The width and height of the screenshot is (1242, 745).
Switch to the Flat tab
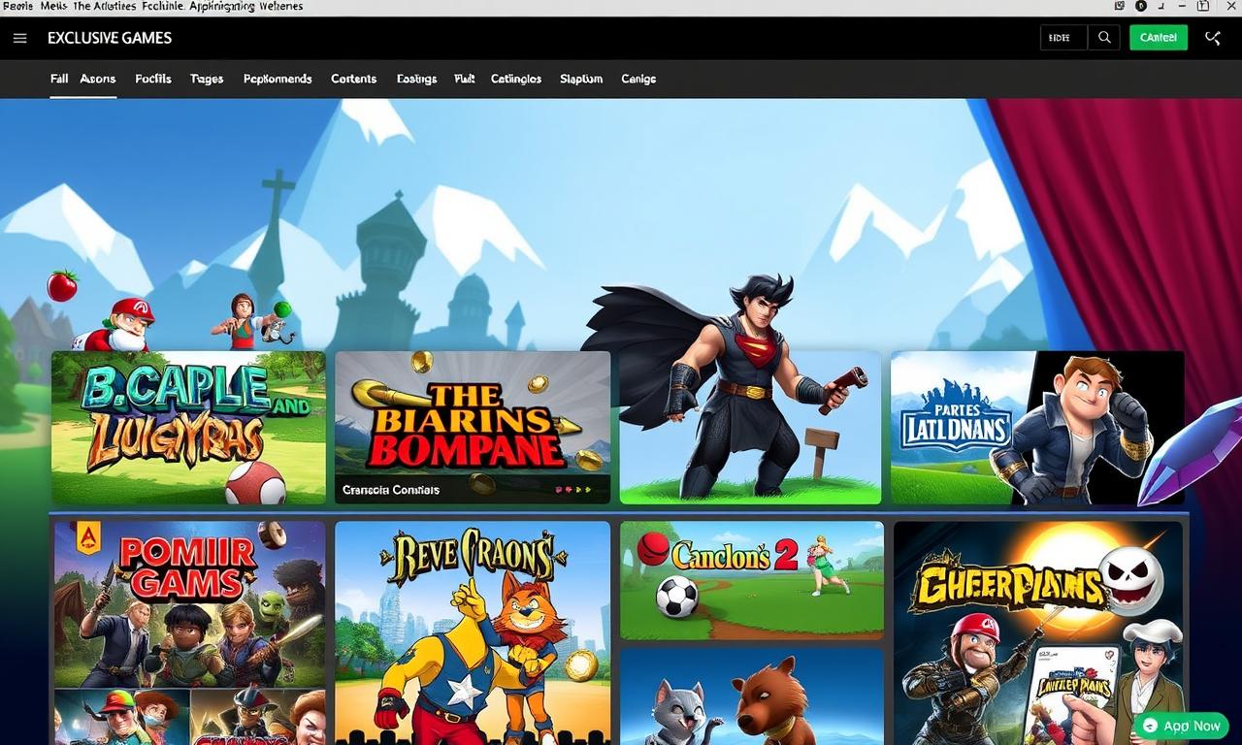coord(465,79)
